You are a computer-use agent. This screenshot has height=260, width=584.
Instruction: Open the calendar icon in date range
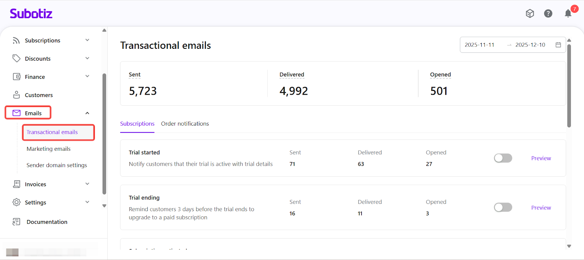pos(558,45)
